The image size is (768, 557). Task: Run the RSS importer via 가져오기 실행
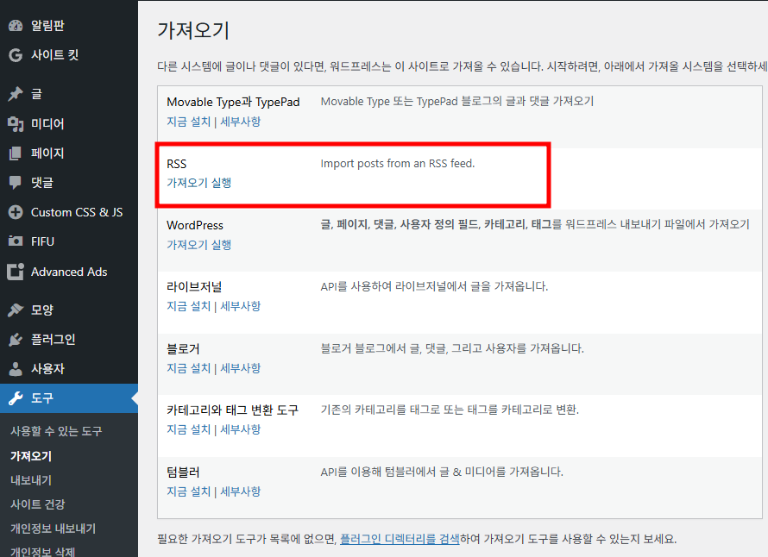click(x=198, y=183)
